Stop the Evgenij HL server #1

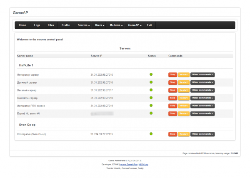(172, 114)
